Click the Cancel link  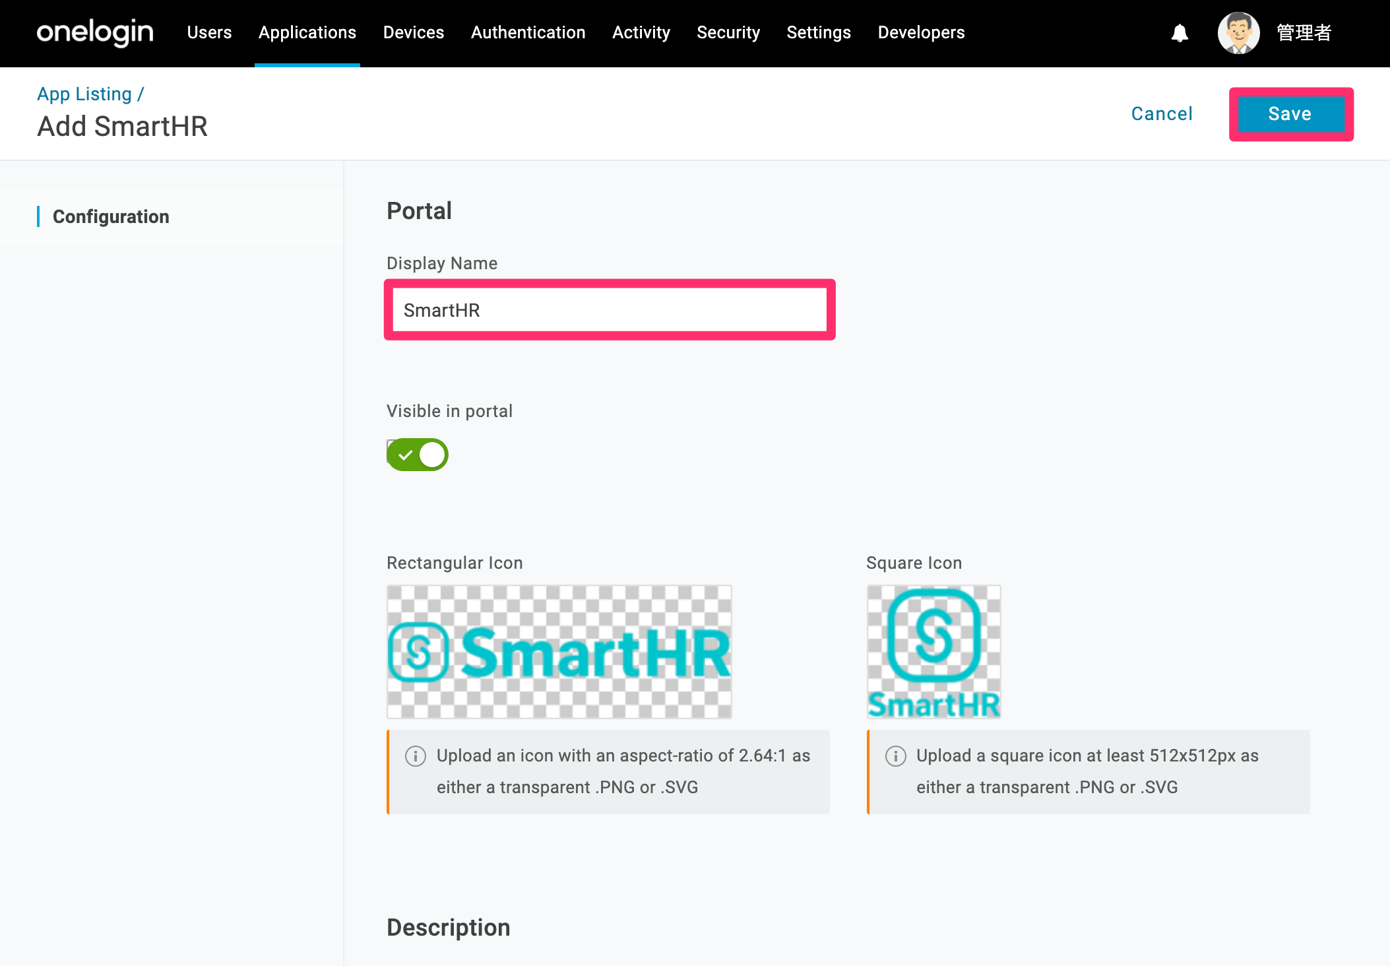coord(1162,114)
